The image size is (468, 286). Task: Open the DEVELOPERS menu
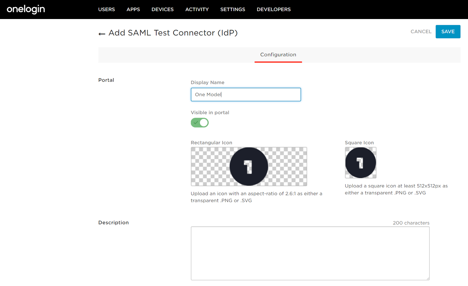click(273, 9)
